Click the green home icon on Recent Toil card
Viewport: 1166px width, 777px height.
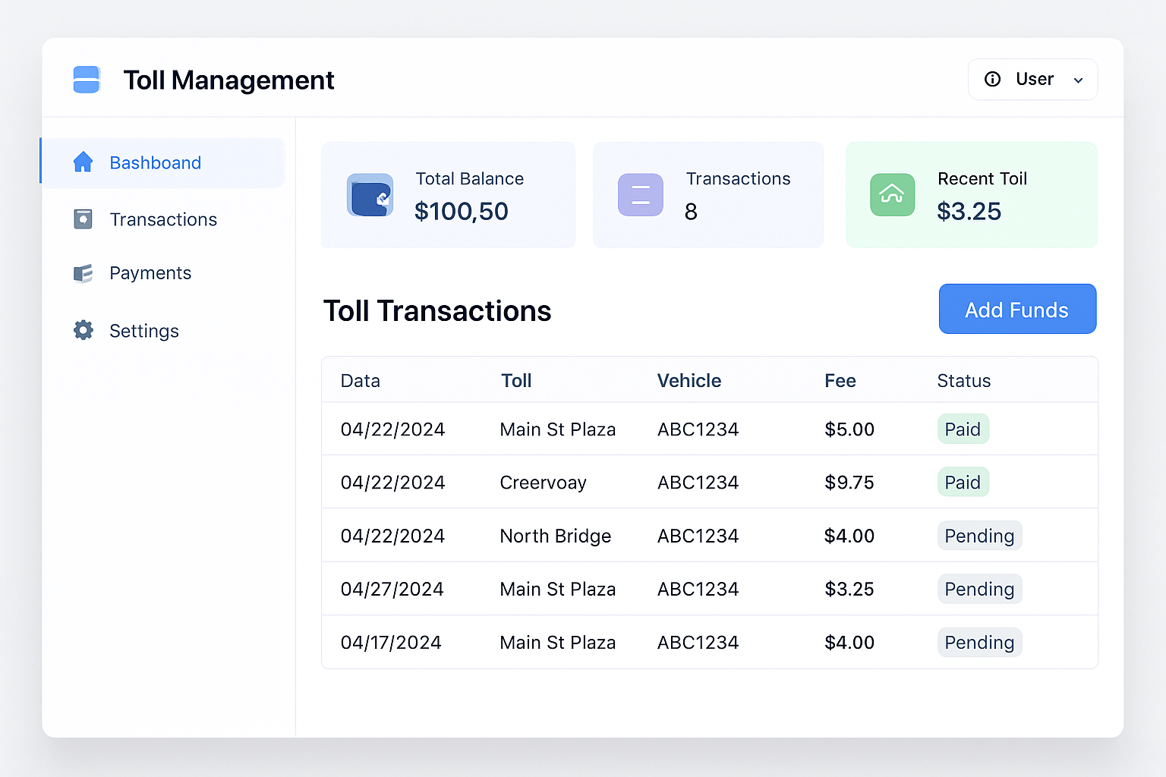pos(893,195)
